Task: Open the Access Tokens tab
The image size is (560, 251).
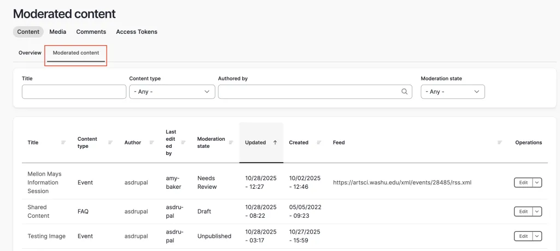Action: (137, 32)
